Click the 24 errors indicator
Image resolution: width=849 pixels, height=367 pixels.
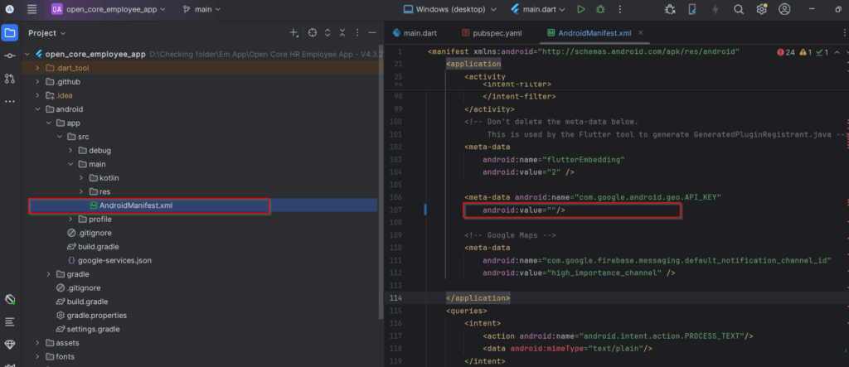point(785,51)
